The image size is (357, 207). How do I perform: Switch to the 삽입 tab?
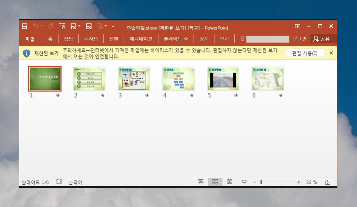[68, 39]
